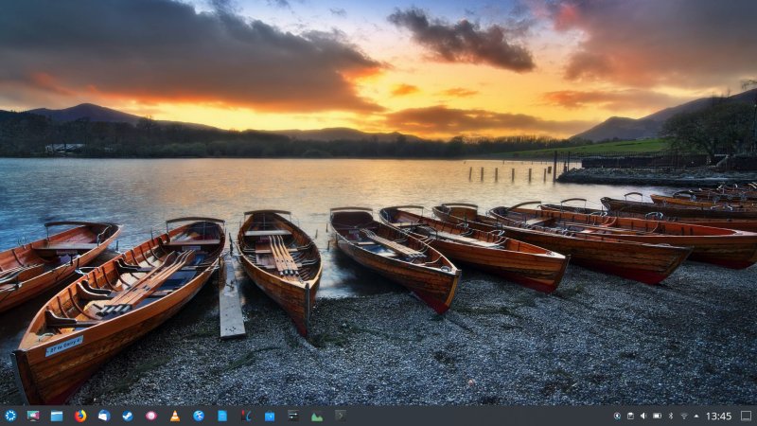Viewport: 757px width, 426px height.
Task: Click the blue document icon in the taskbar
Action: (x=222, y=416)
